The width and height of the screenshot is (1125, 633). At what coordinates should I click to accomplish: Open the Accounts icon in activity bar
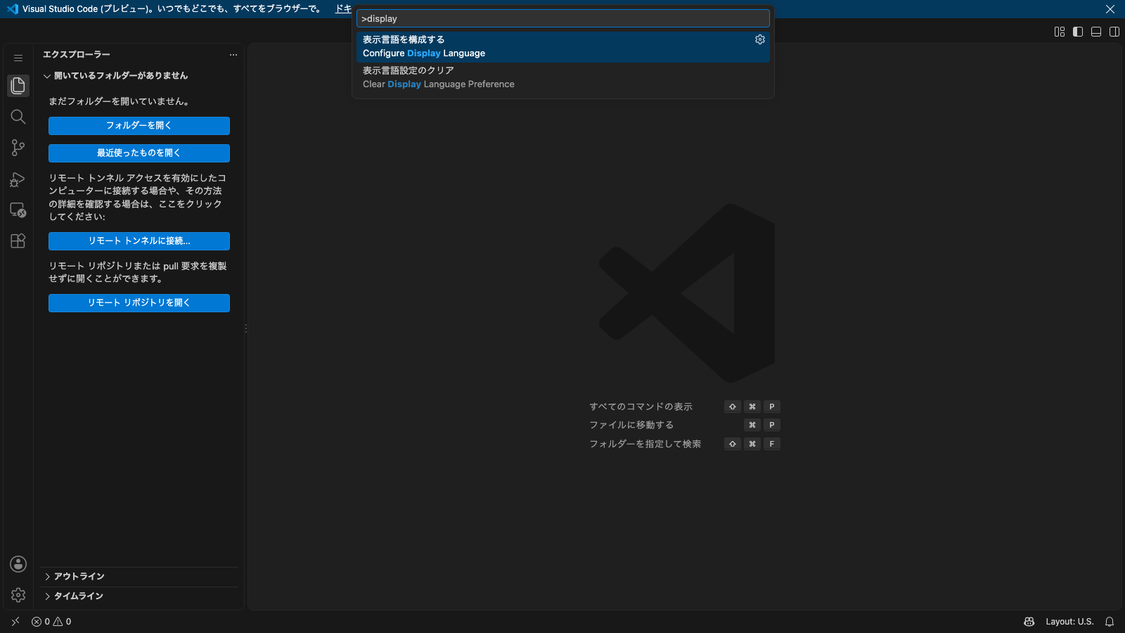18,564
